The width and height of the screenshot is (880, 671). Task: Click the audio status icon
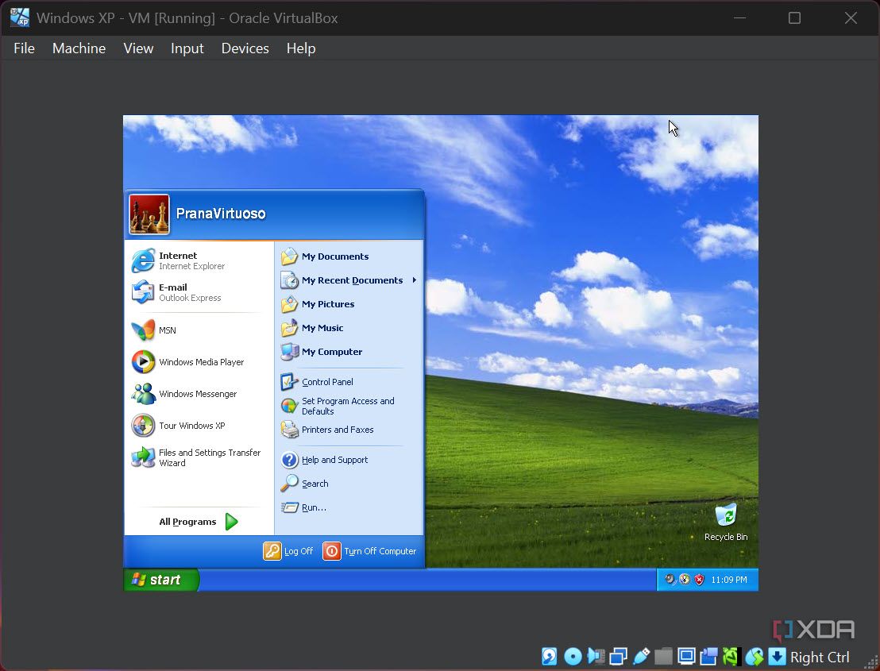coord(595,657)
